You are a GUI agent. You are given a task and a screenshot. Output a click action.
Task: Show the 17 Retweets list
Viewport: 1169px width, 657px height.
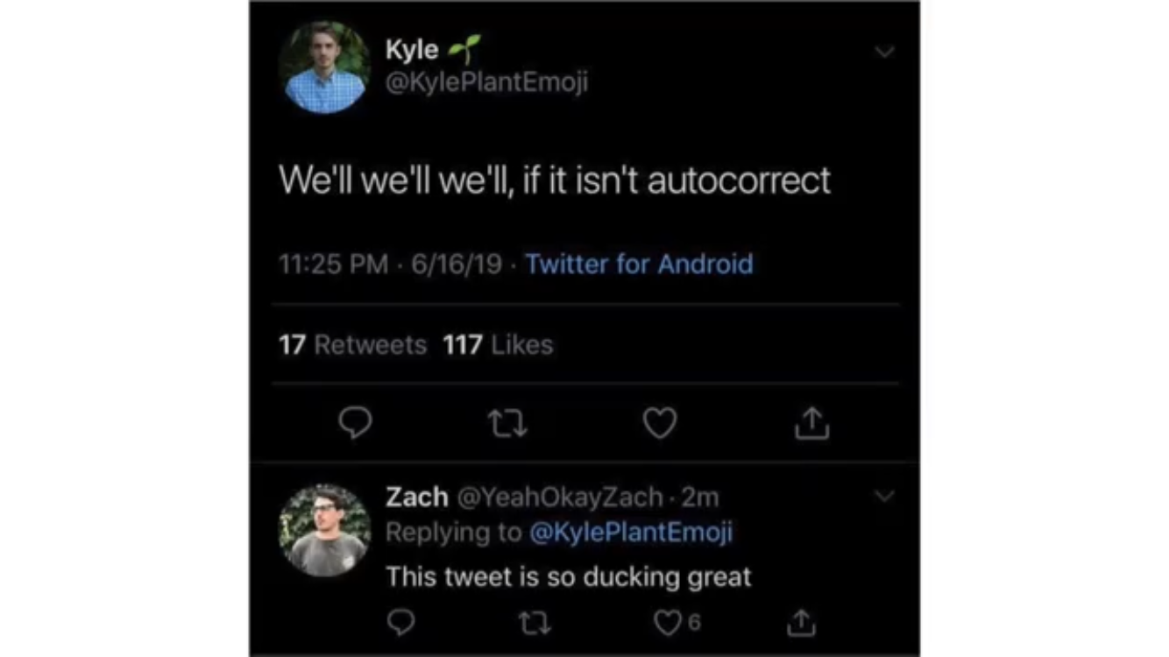pos(352,344)
